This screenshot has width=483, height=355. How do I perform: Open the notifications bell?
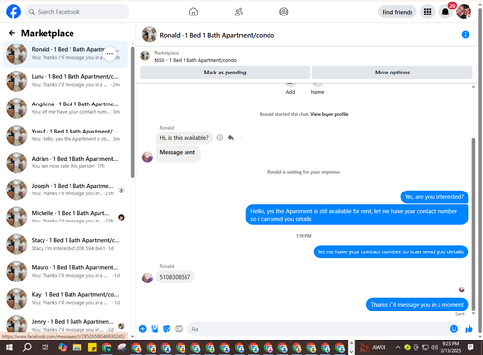[x=445, y=12]
